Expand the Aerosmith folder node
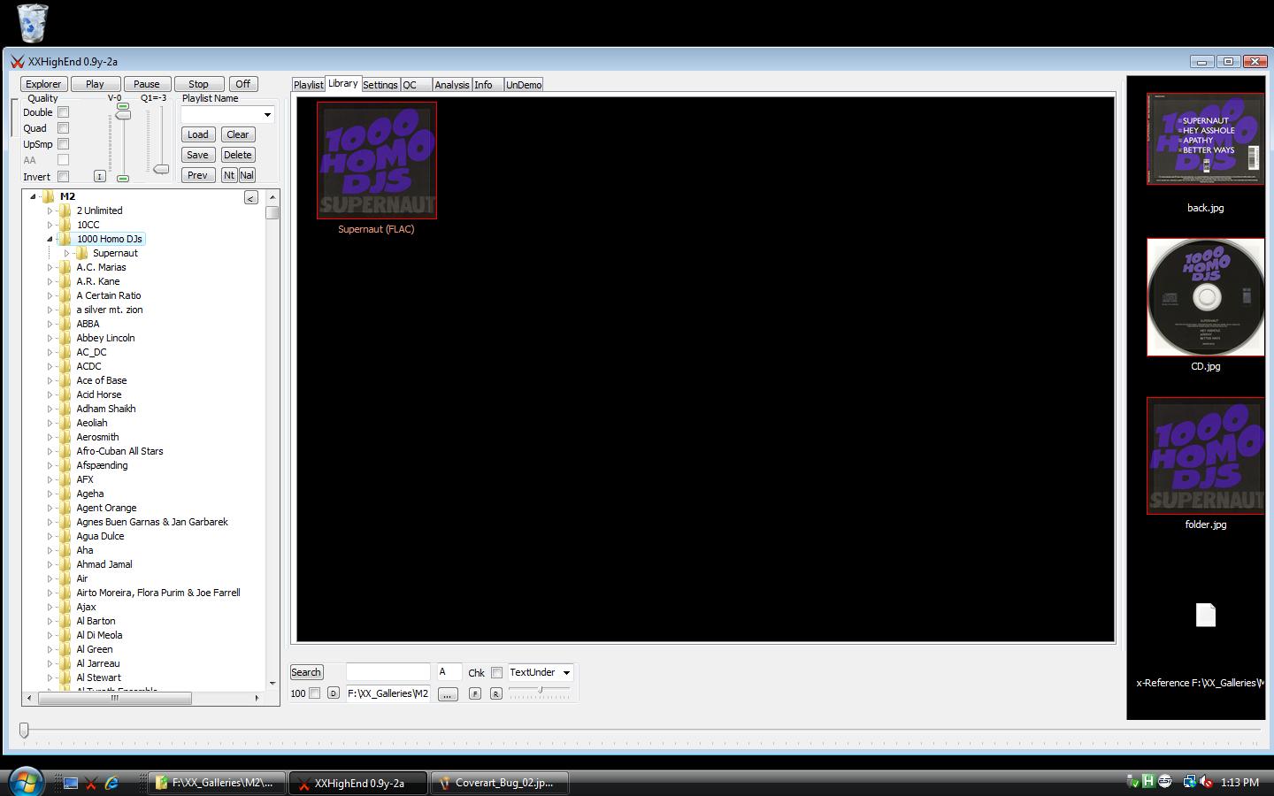 (50, 437)
